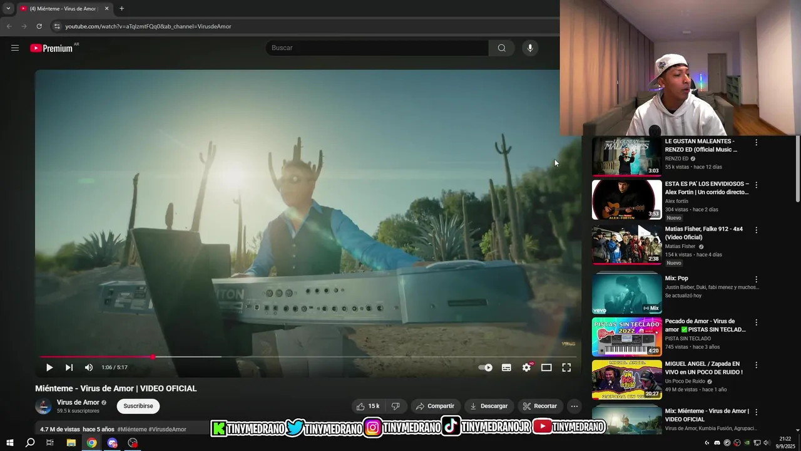Share the video via Compartir
801x451 pixels.
pyautogui.click(x=436, y=406)
